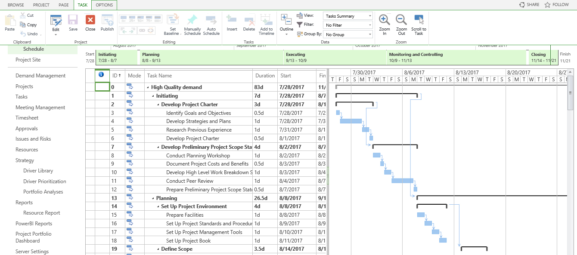
Task: Select the Schedule item in the sidebar
Action: pos(34,49)
